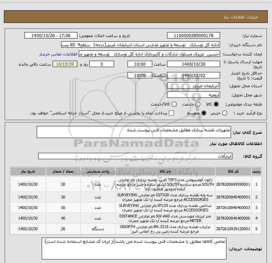Toggle the اسناد خزانه اسلامی payment checkbox

tap(171, 113)
